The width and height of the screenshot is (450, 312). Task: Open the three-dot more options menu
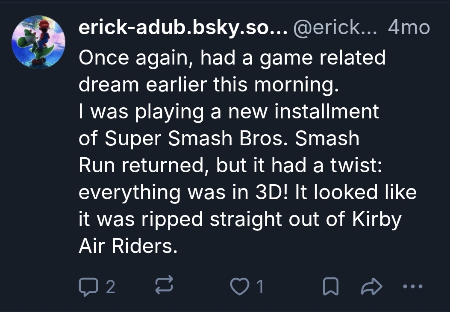point(413,286)
